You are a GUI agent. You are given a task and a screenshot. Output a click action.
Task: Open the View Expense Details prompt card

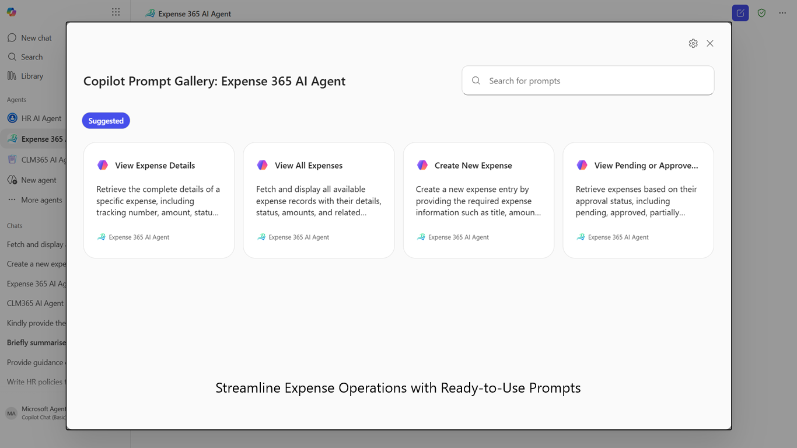159,200
